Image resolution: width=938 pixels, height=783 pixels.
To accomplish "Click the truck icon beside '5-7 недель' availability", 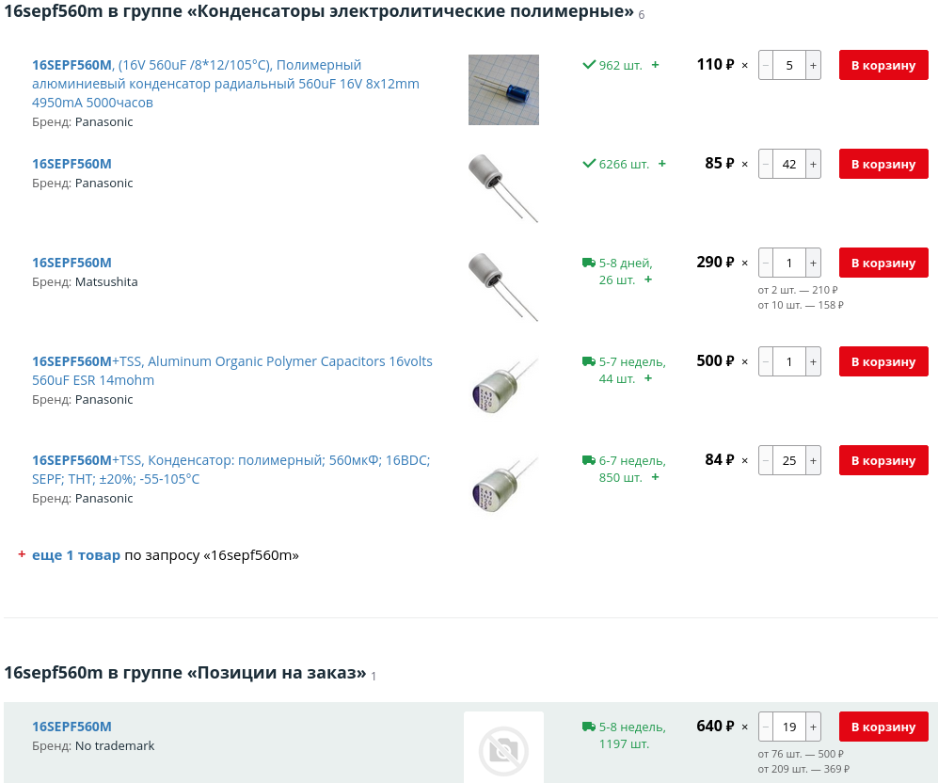I will click(x=588, y=361).
